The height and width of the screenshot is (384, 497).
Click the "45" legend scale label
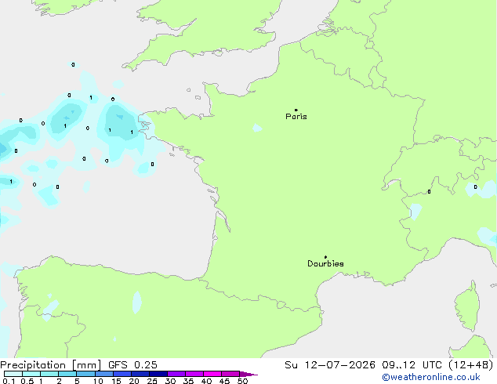click(x=224, y=381)
